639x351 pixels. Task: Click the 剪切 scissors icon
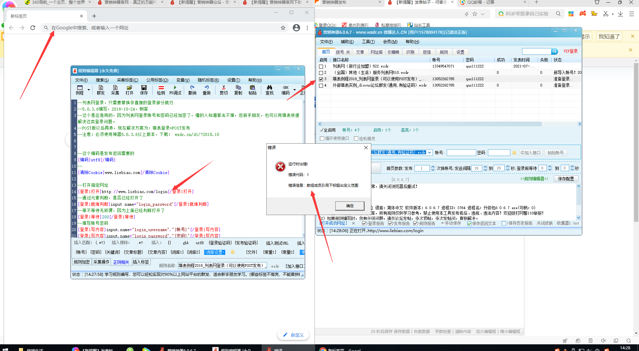(224, 90)
